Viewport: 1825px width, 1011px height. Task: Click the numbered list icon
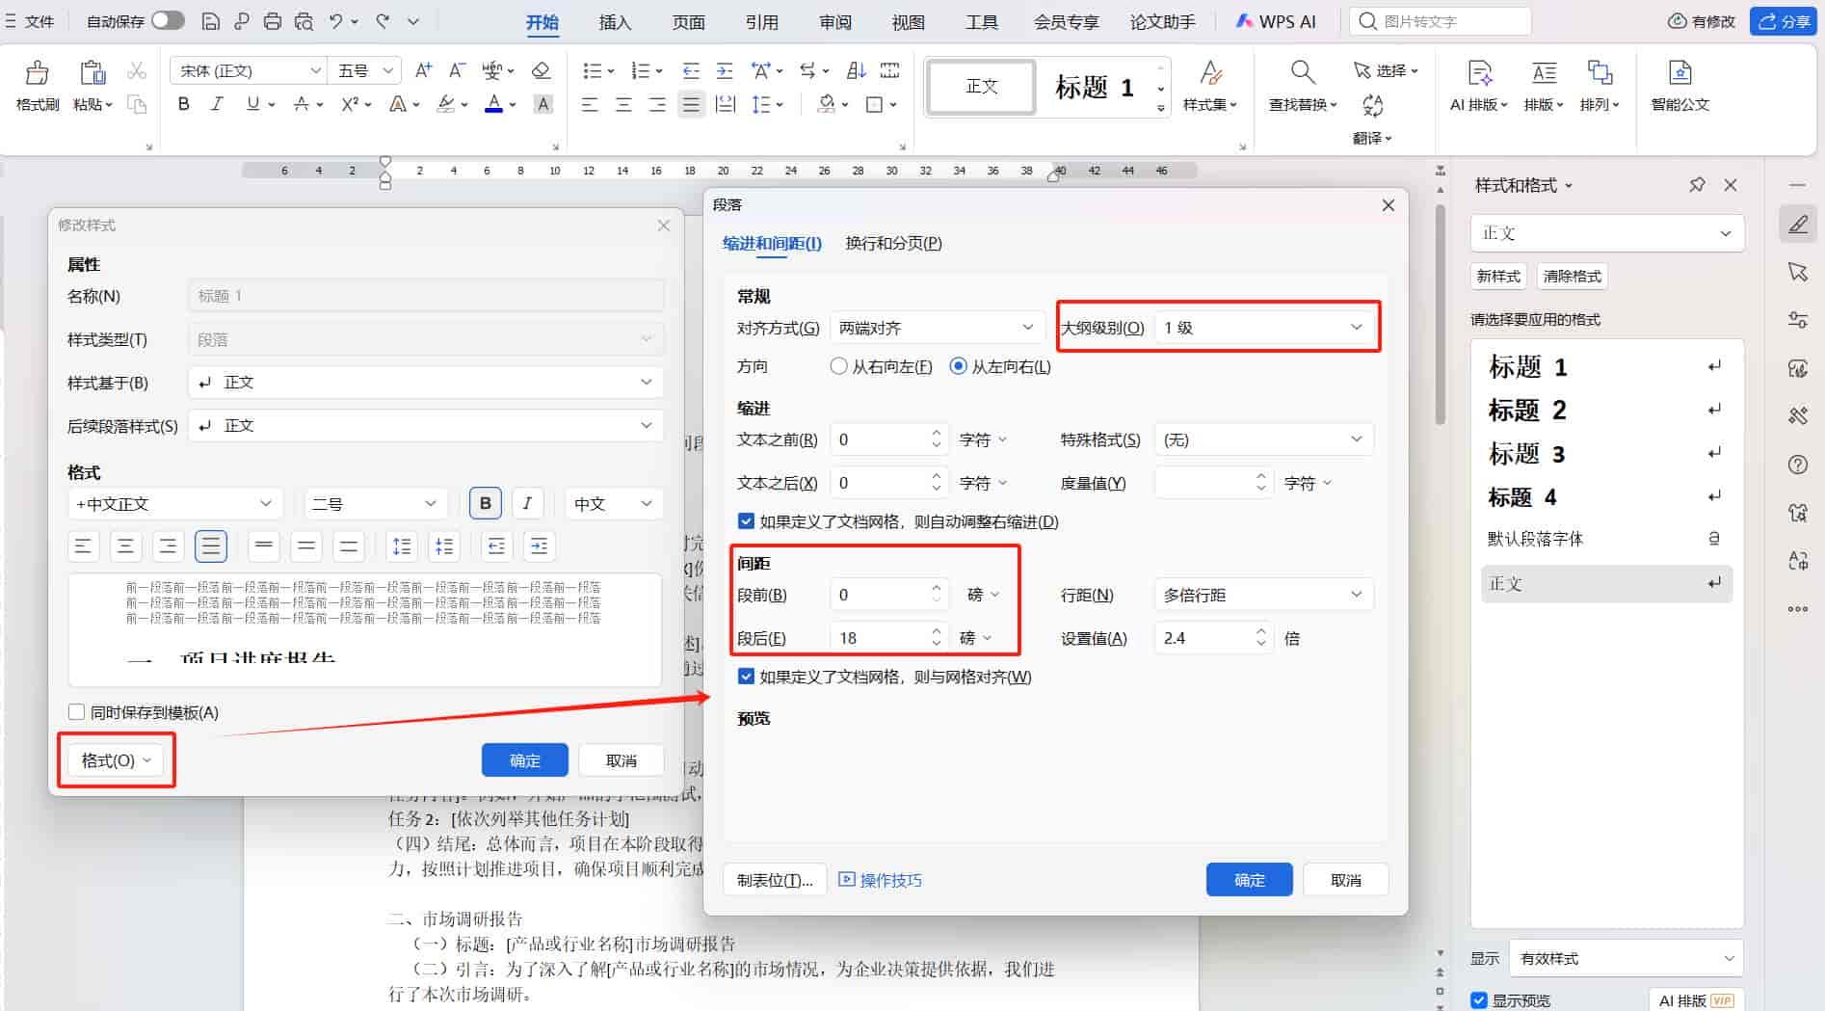point(641,70)
